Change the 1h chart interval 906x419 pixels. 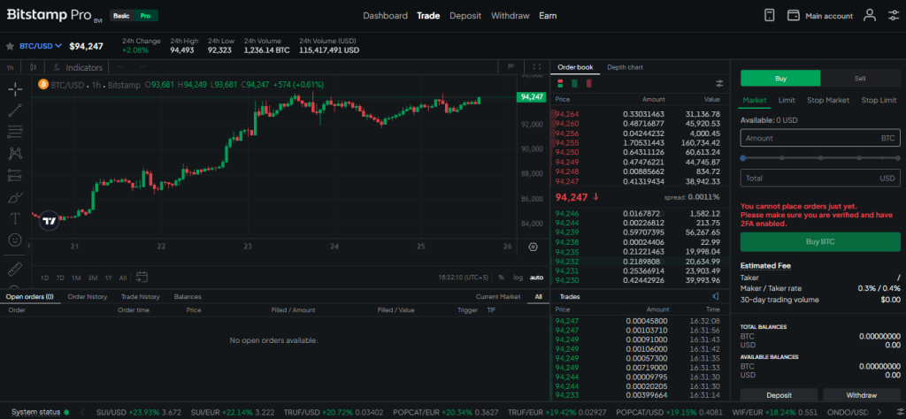10,67
